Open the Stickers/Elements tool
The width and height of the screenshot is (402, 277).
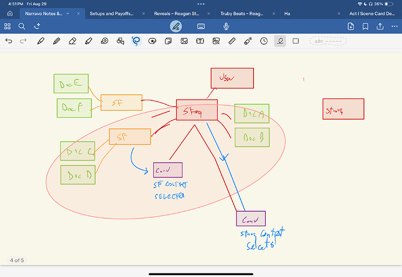click(152, 41)
